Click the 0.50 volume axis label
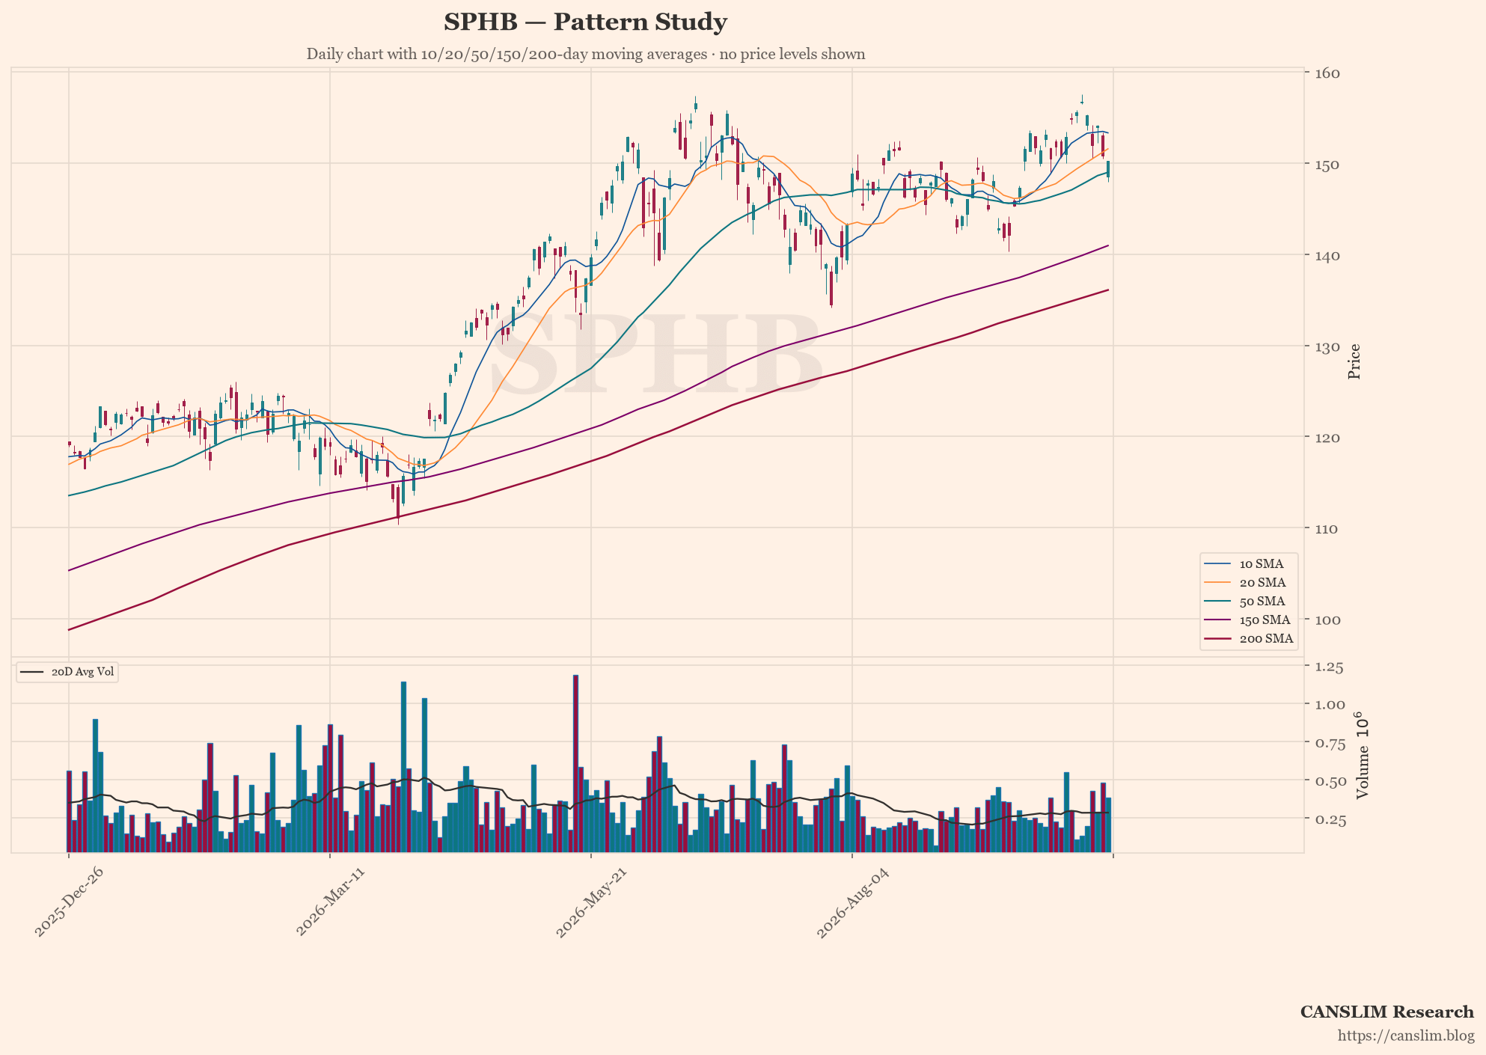 coord(1330,782)
